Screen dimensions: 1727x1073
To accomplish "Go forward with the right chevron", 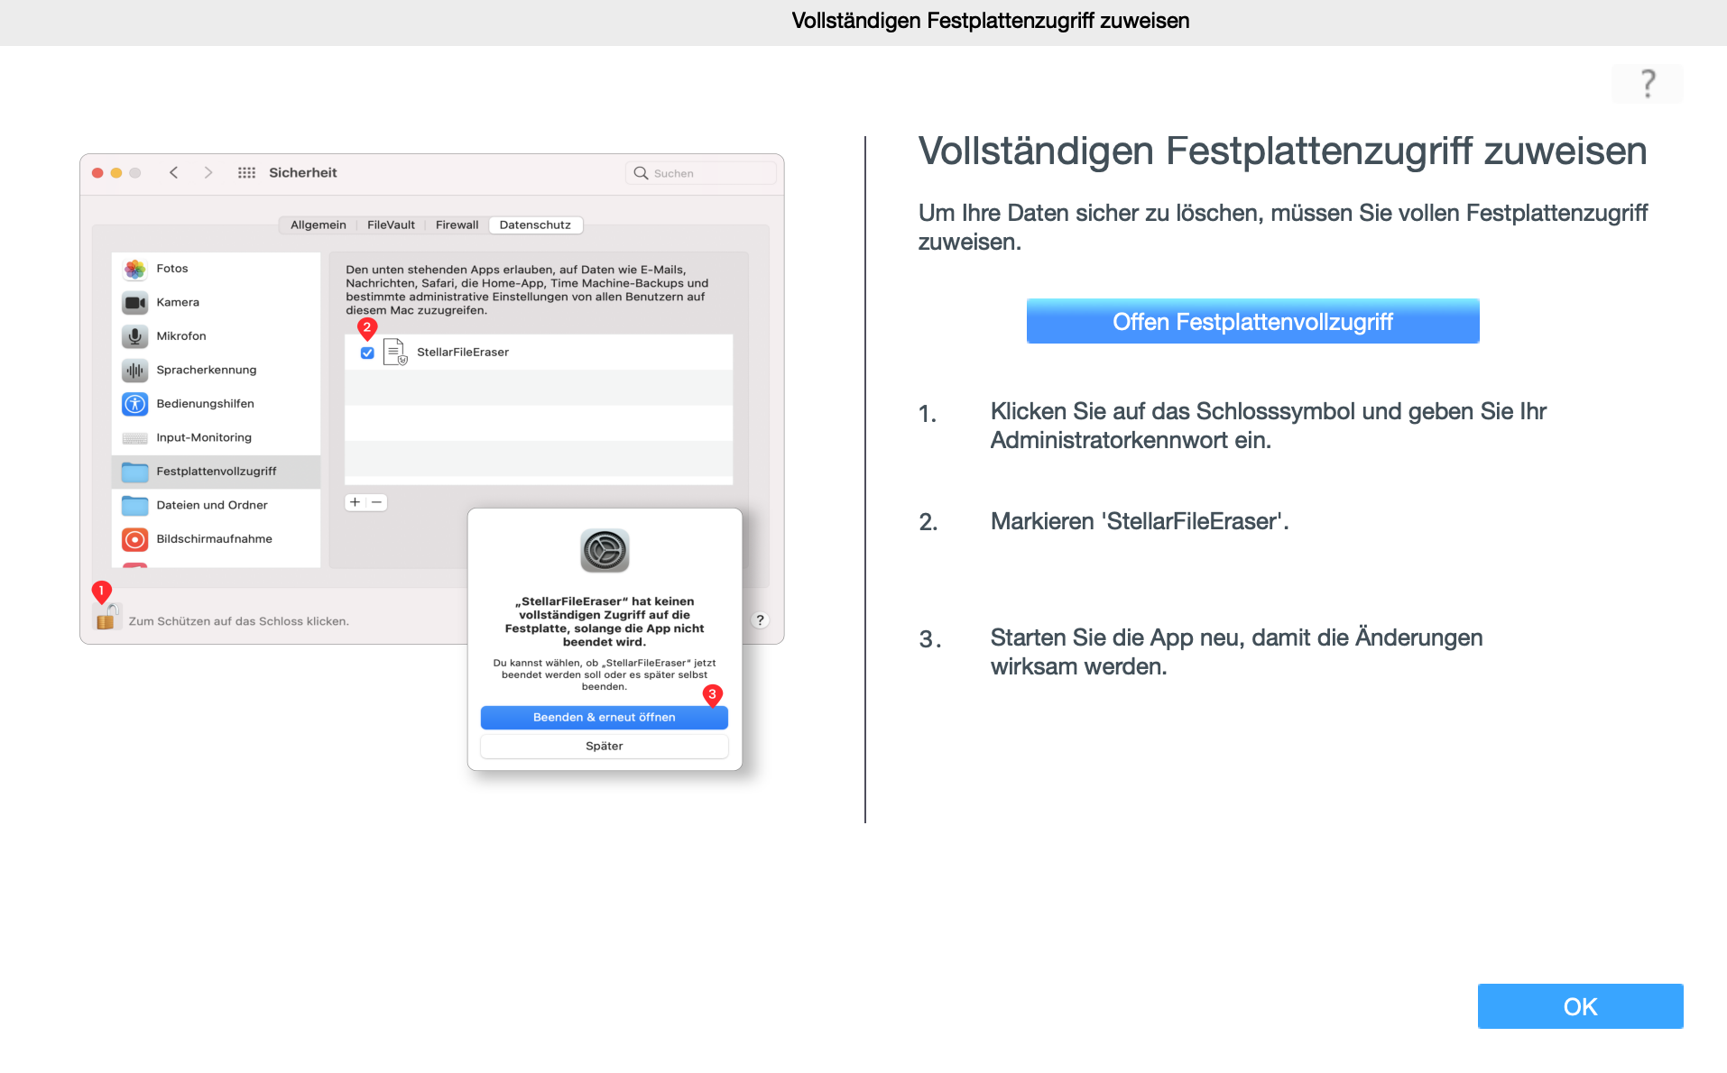I will tap(208, 172).
